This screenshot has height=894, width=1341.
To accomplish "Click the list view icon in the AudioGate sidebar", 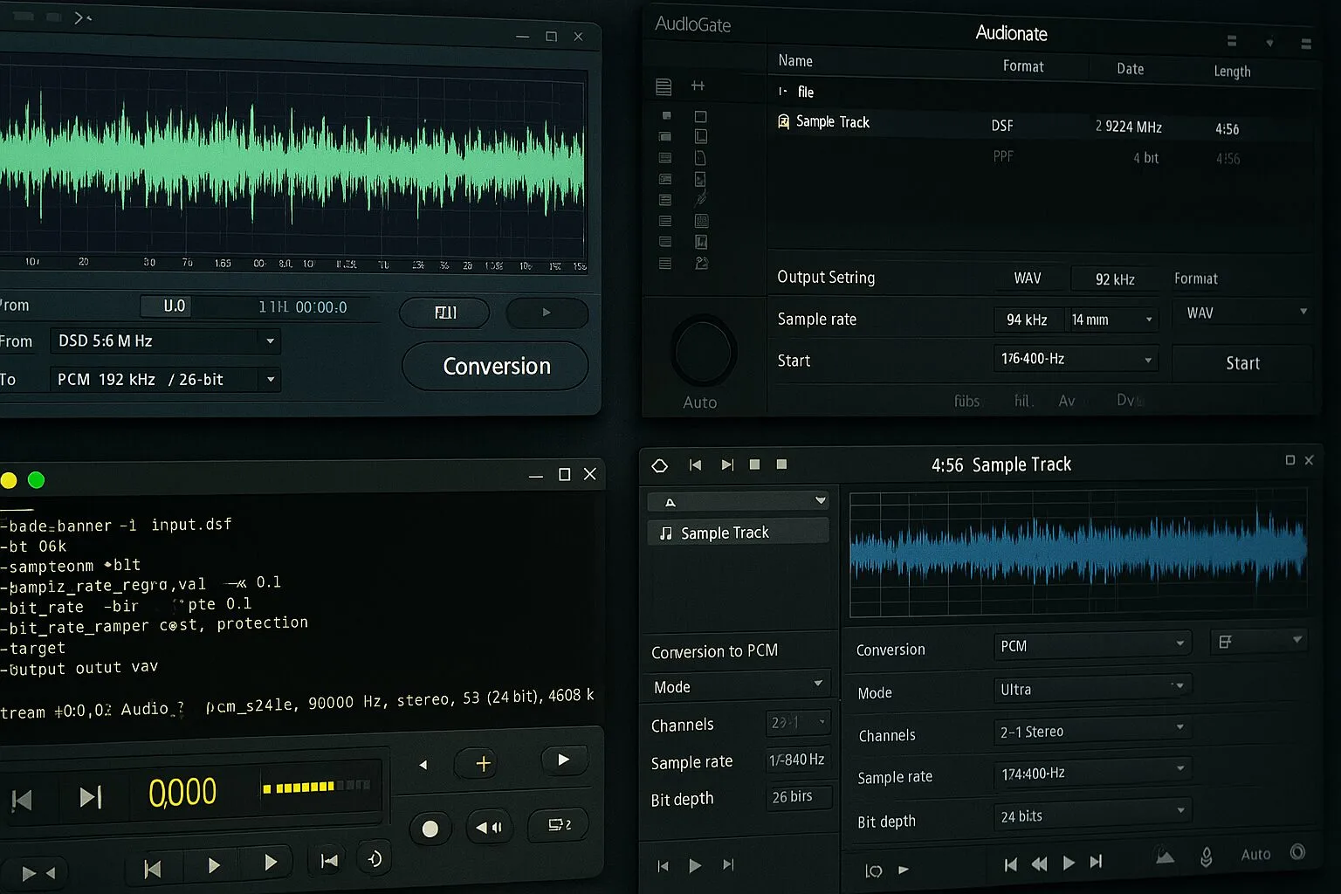I will coord(664,86).
